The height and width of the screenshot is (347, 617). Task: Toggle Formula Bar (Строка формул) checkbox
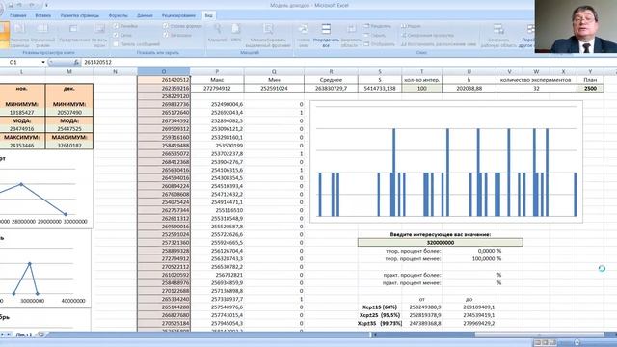[x=166, y=26]
